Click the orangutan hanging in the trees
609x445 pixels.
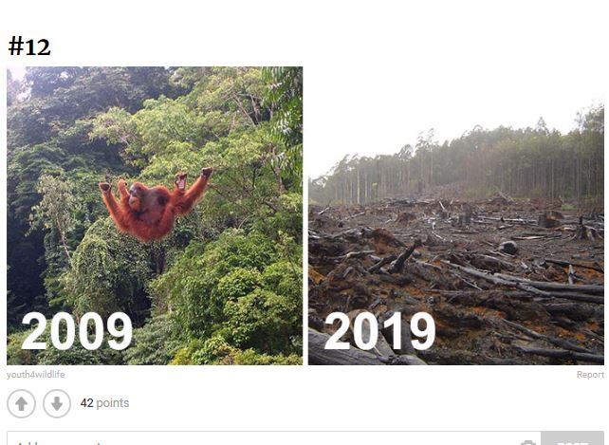point(152,204)
